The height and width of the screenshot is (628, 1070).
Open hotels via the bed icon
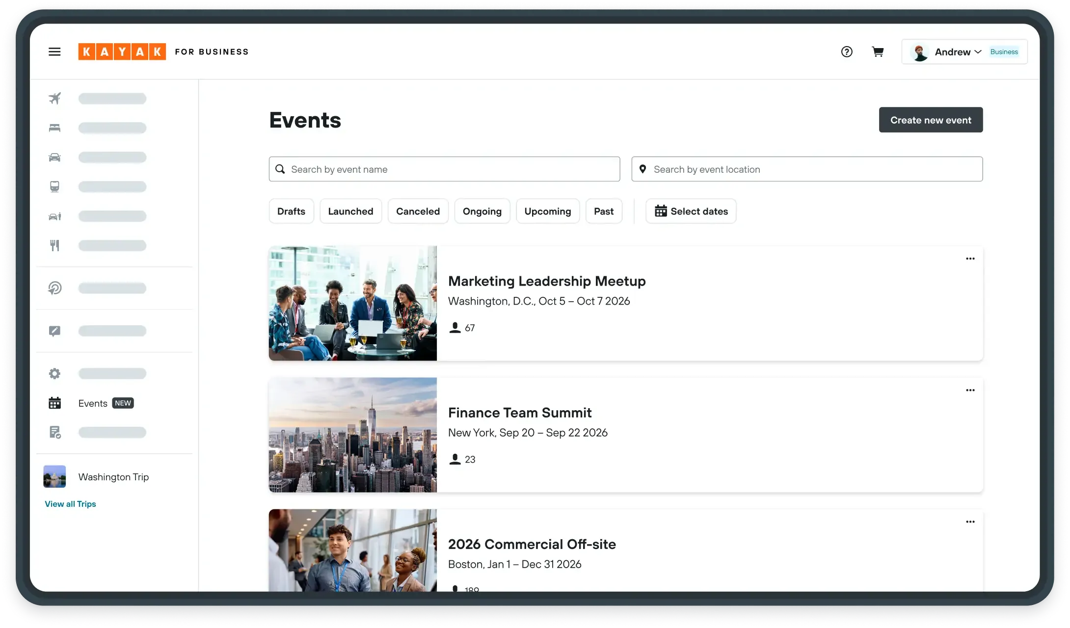point(55,128)
